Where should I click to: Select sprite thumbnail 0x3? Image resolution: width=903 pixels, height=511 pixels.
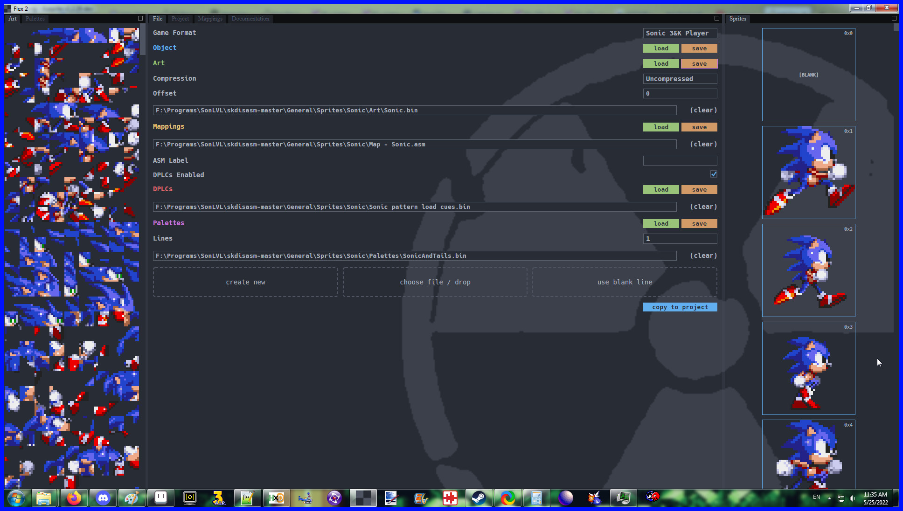click(808, 368)
